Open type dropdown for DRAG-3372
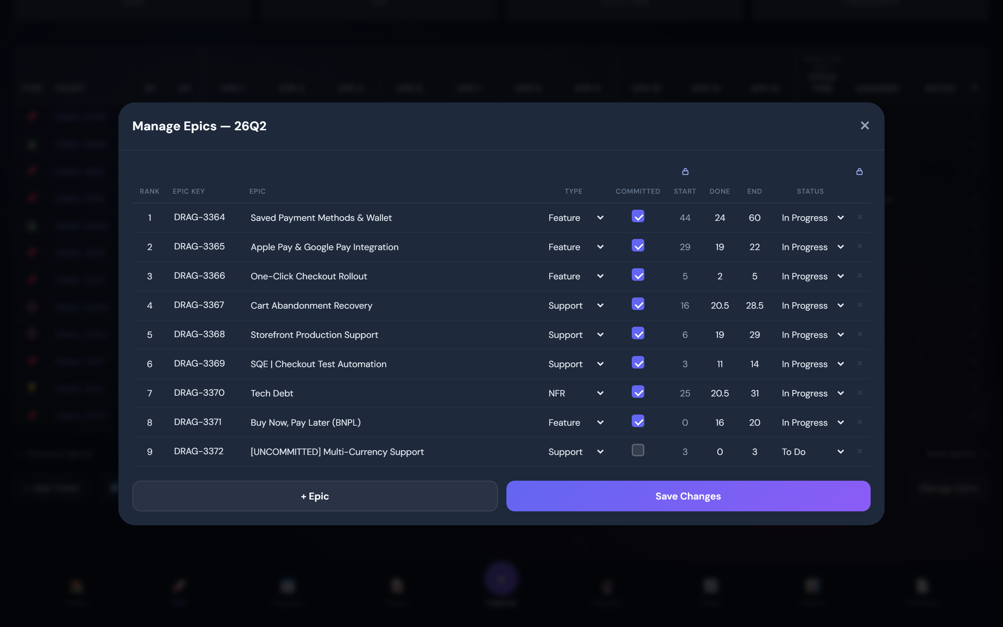Screen dimensions: 1003x627 (576, 451)
